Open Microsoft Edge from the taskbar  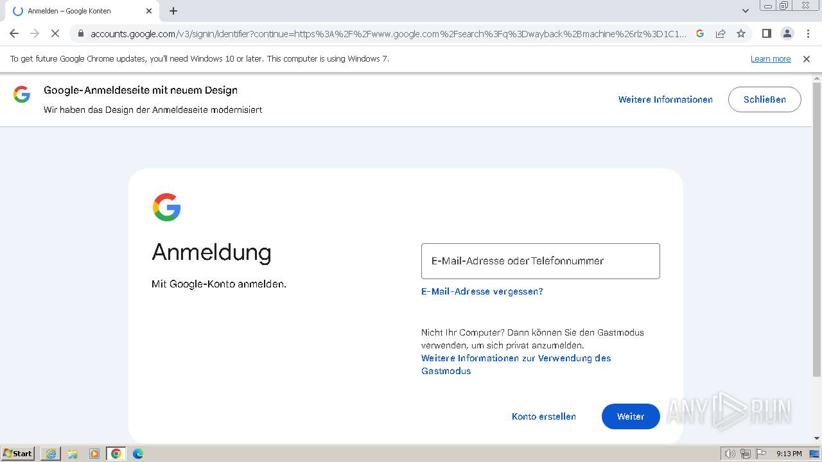click(138, 454)
